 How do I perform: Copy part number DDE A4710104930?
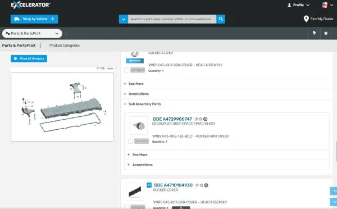[x=197, y=185]
